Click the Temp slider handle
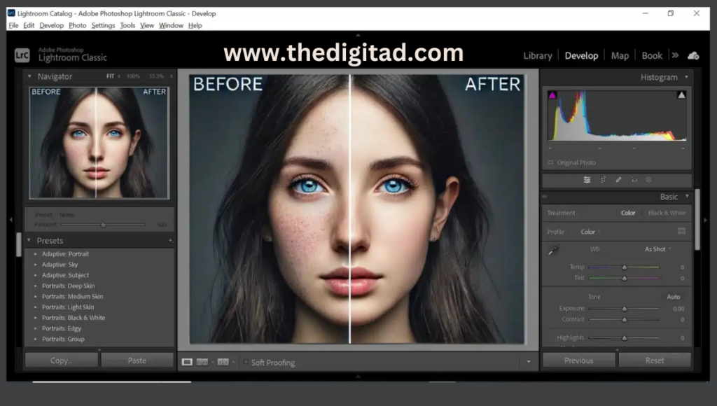 (x=624, y=267)
